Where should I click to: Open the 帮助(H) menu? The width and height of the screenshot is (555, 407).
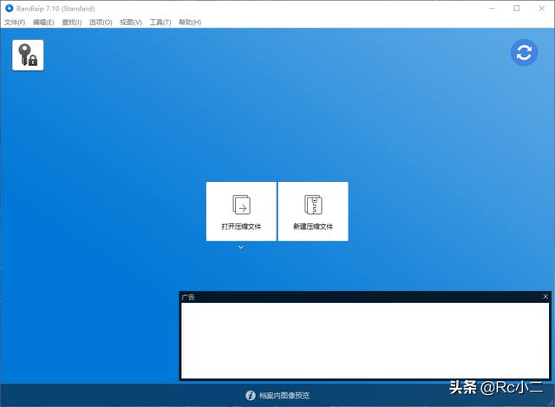pos(188,22)
